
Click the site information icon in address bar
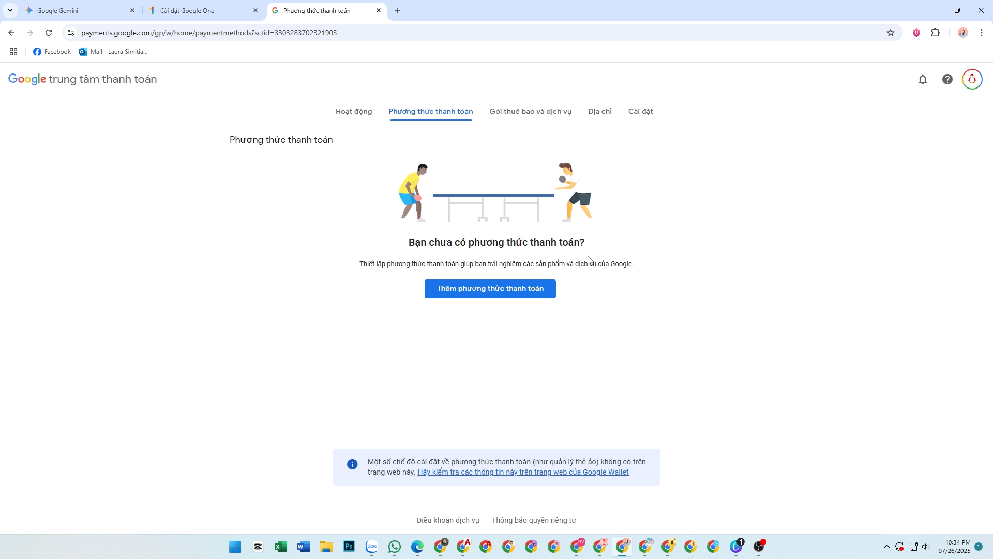[71, 33]
